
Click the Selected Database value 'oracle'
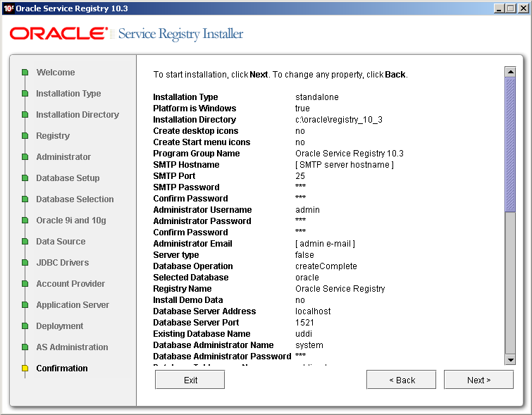(307, 277)
